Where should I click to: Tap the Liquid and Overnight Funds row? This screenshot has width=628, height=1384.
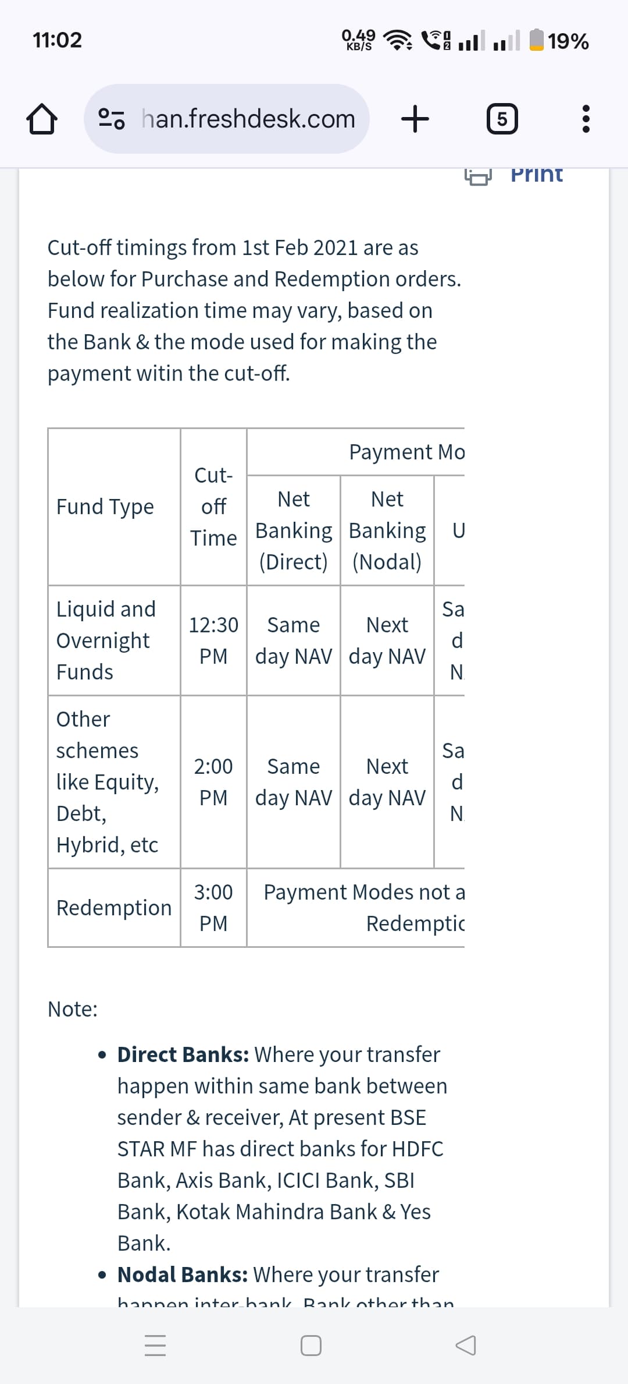pos(106,640)
